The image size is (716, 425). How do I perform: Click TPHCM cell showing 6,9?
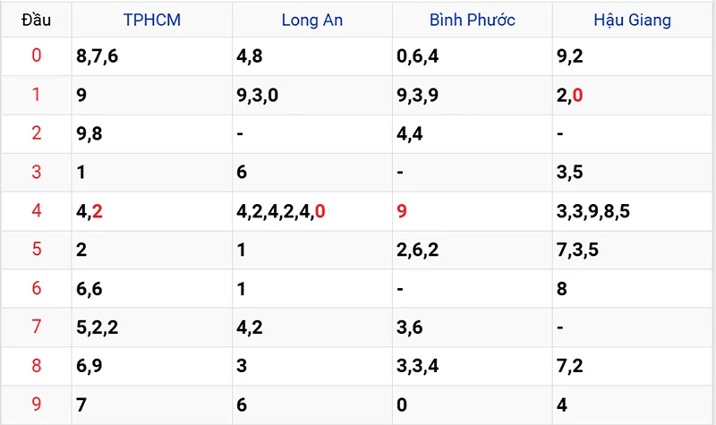[92, 367]
